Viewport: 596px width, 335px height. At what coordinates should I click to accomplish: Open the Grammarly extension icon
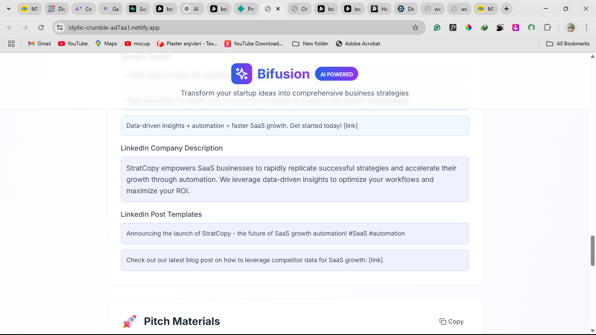click(437, 27)
